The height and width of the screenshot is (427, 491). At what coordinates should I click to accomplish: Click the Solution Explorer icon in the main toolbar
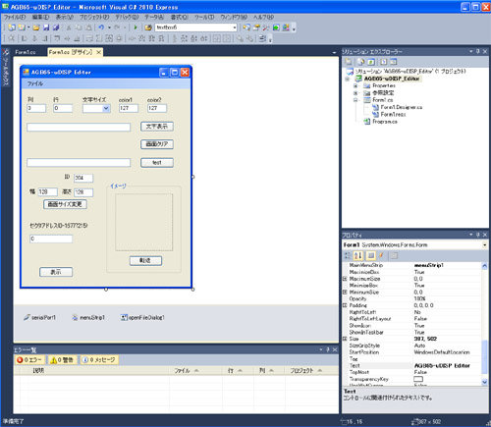246,27
